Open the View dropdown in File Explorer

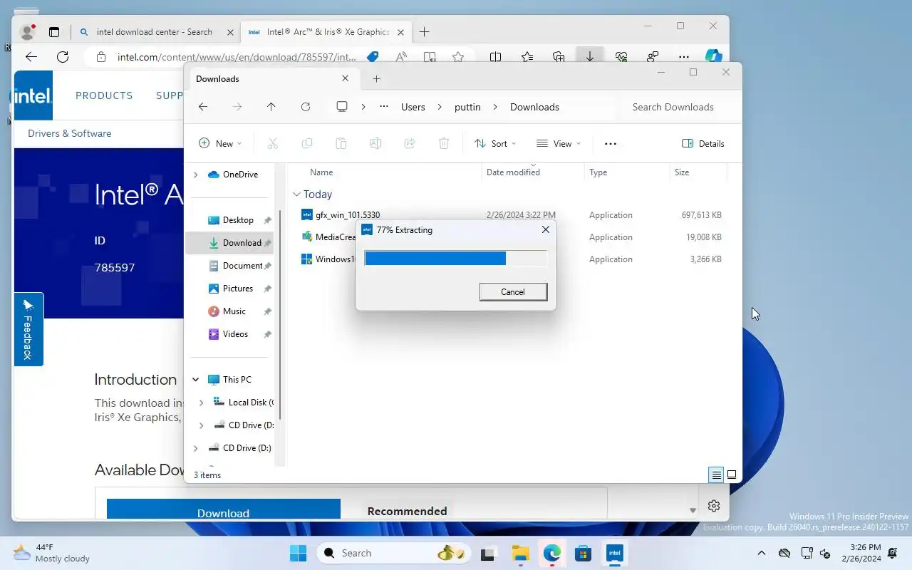559,143
